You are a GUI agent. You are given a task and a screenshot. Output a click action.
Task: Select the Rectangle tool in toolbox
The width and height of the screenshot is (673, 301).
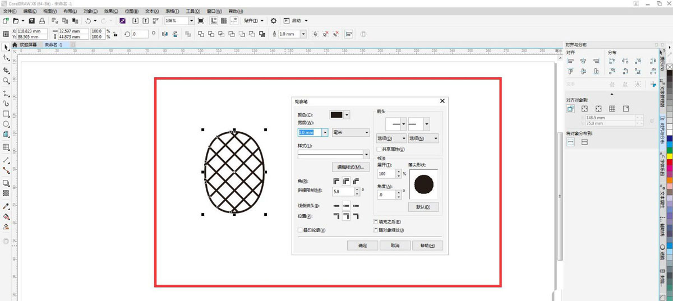click(x=6, y=114)
